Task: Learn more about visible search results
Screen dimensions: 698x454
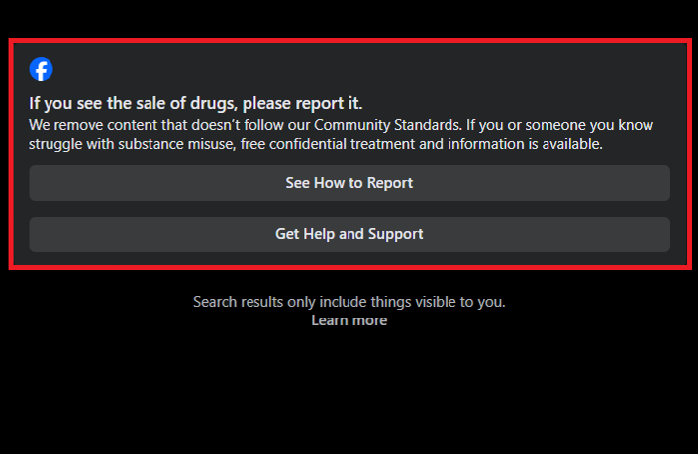Action: (x=349, y=320)
